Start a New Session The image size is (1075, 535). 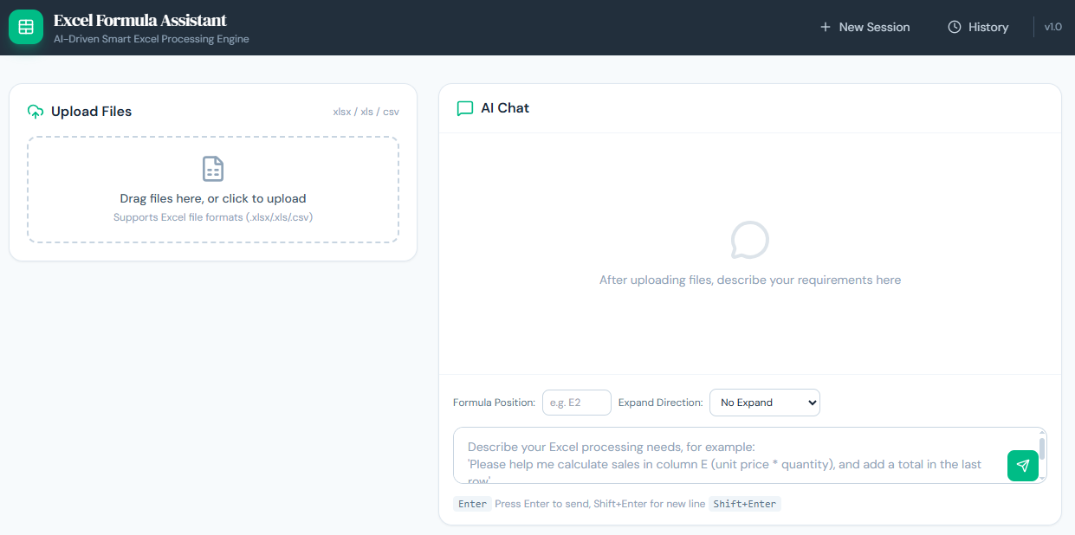[x=865, y=27]
